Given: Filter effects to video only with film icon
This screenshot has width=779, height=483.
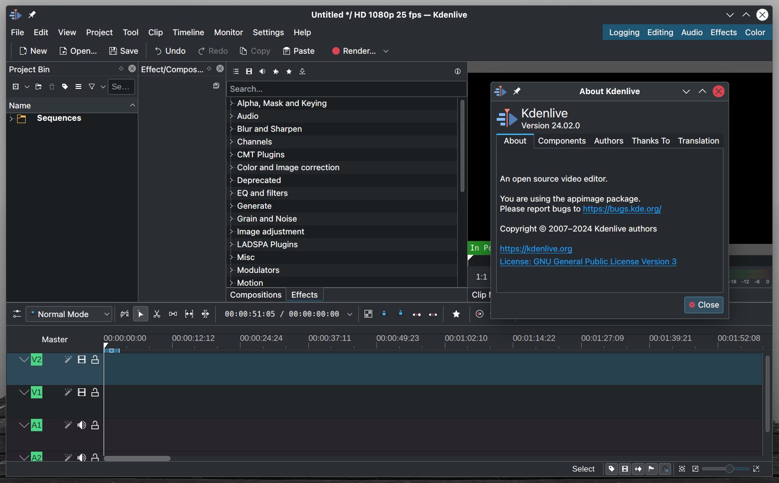Looking at the screenshot, I should click(x=249, y=71).
